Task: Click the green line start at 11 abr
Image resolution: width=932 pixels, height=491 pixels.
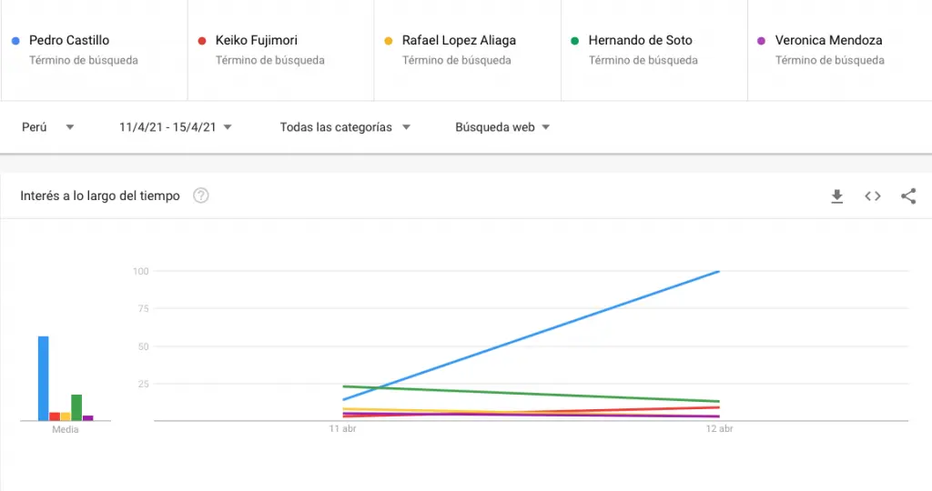Action: (x=344, y=386)
